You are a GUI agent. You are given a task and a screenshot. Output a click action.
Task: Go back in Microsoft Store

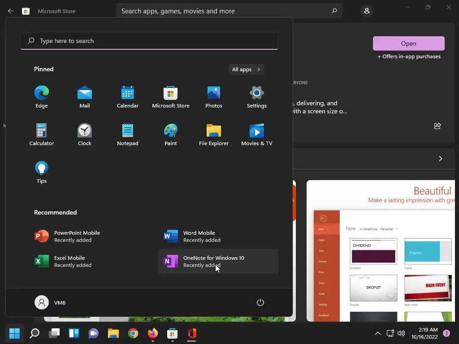[11, 11]
